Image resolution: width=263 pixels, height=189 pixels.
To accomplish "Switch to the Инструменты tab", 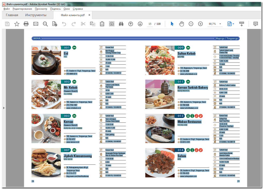I will [36, 15].
